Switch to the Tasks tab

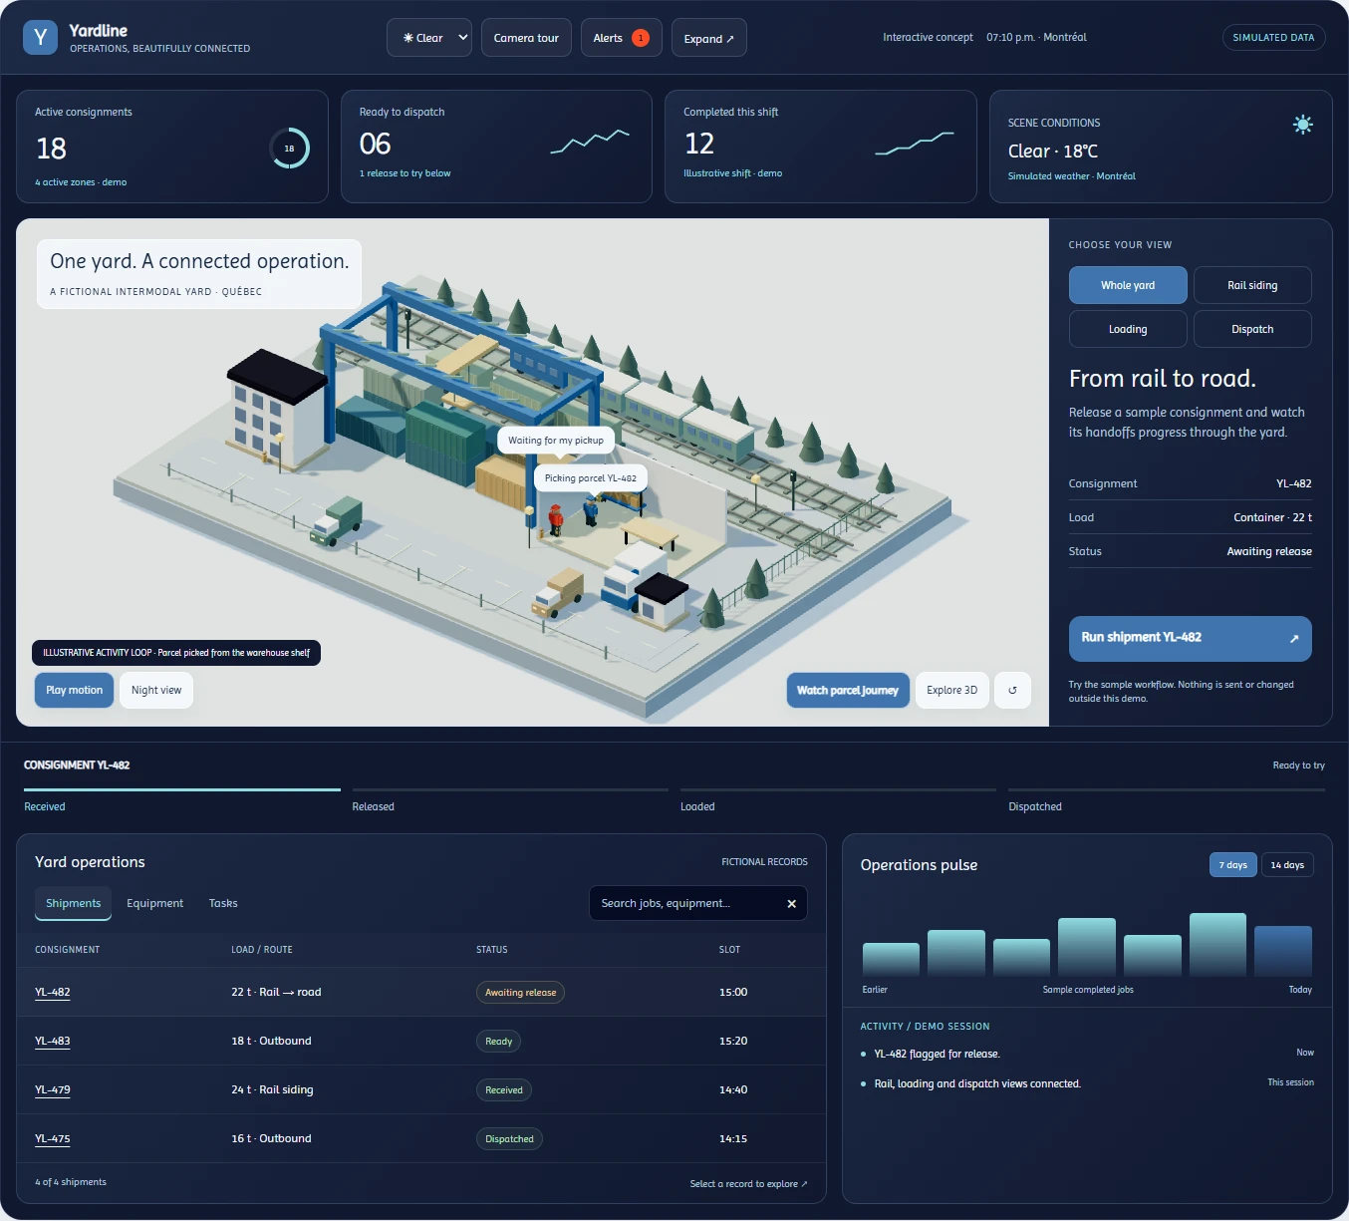(223, 903)
